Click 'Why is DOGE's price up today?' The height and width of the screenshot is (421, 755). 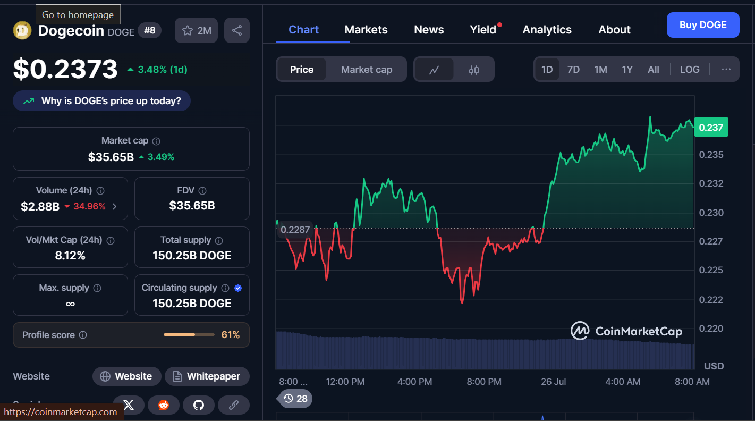101,101
